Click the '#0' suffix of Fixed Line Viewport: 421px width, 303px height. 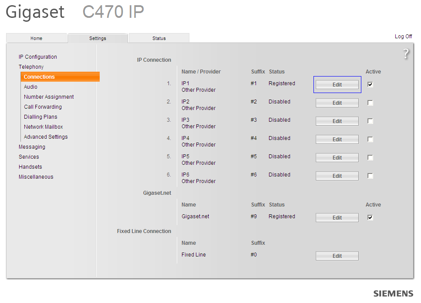[254, 255]
